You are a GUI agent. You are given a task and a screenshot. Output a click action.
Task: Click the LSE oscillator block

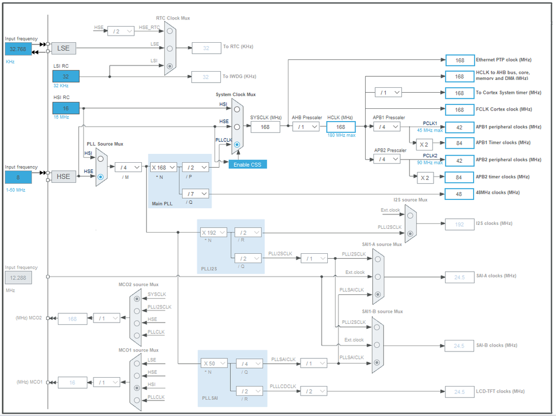[64, 48]
